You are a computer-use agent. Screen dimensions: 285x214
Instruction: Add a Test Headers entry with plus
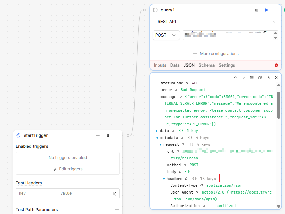tap(117, 183)
